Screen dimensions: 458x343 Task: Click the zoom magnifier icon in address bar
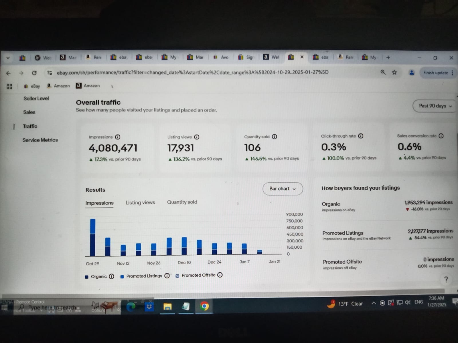point(383,72)
